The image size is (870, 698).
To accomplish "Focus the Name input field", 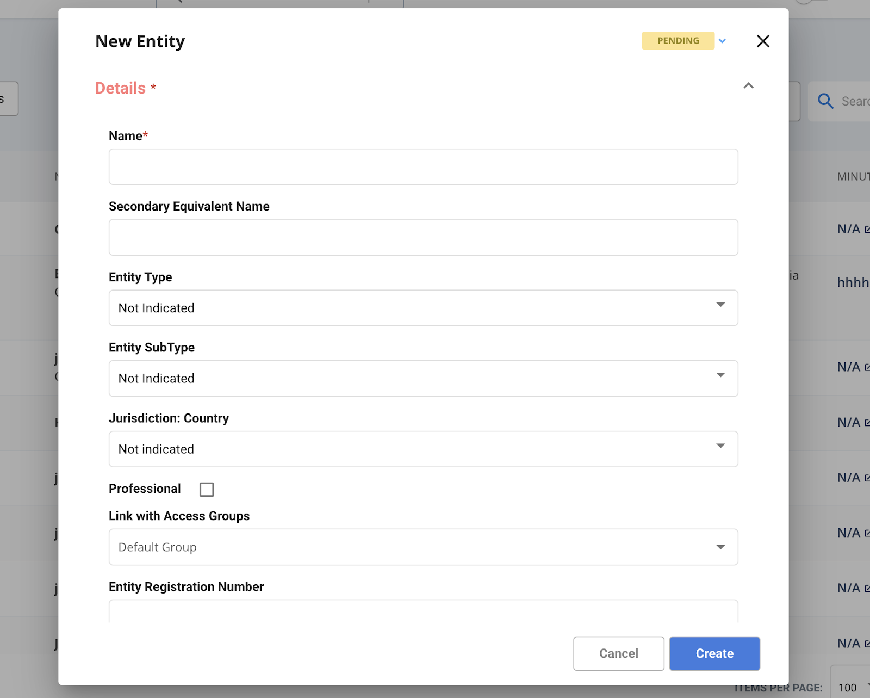I will (423, 167).
